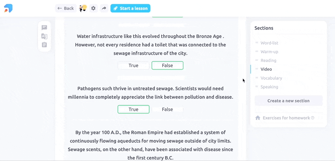Viewport: 335px width, 161px height.
Task: Select False for the Bronze Age statement
Action: coord(167,66)
